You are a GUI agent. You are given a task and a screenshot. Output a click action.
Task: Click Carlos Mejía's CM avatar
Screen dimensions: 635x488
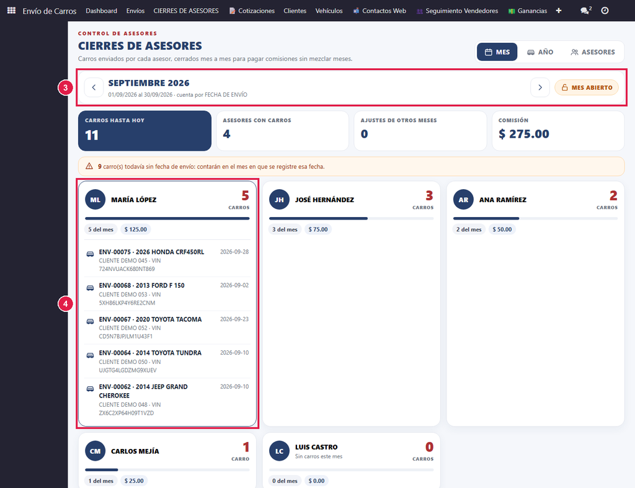pyautogui.click(x=95, y=451)
